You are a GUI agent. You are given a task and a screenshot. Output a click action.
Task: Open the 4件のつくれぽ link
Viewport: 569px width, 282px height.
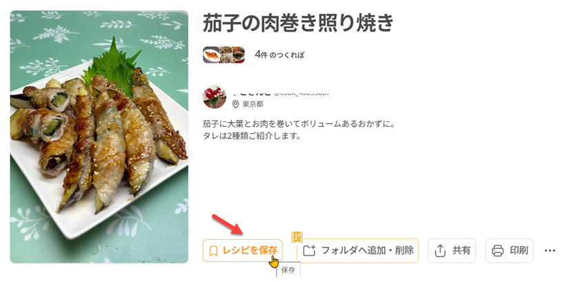pos(279,55)
